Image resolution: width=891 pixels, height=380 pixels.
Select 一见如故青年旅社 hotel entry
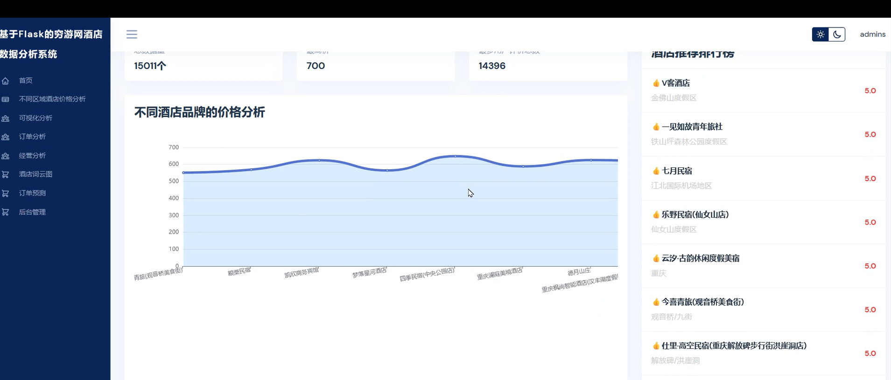692,127
